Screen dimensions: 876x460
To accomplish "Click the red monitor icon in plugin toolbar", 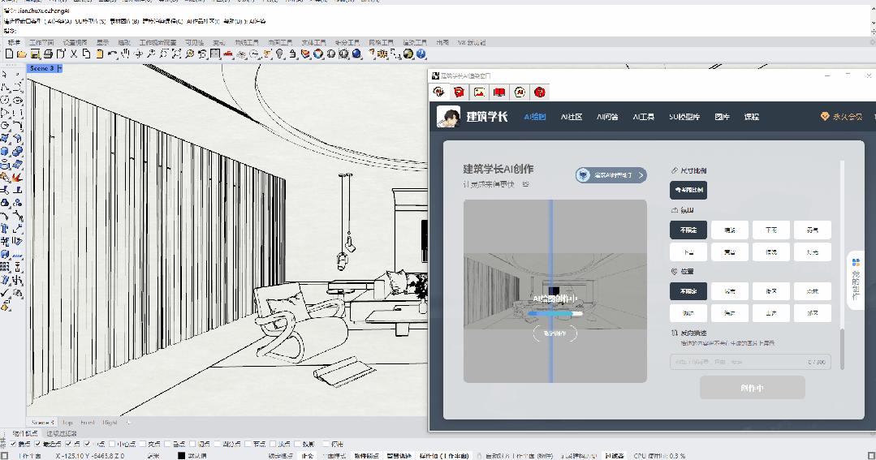I will [499, 92].
